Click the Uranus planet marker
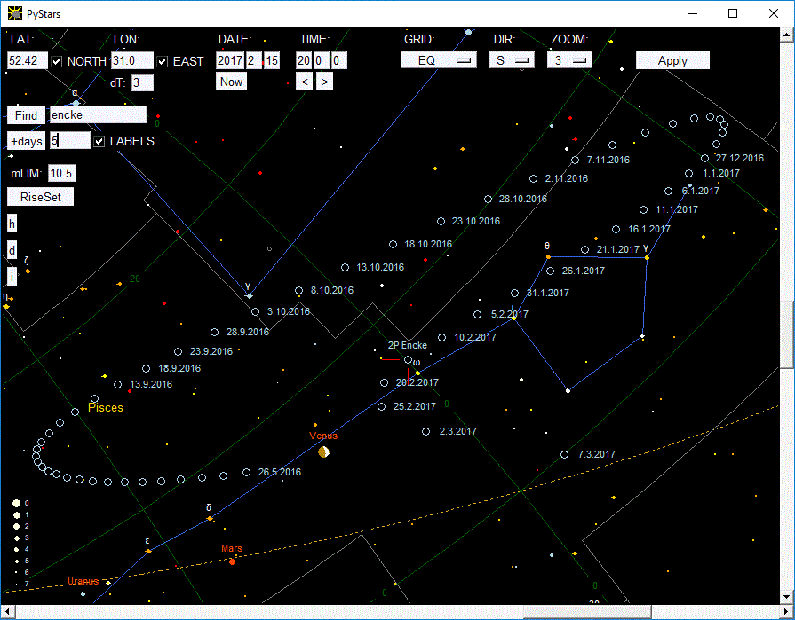795x620 pixels. coord(107,582)
